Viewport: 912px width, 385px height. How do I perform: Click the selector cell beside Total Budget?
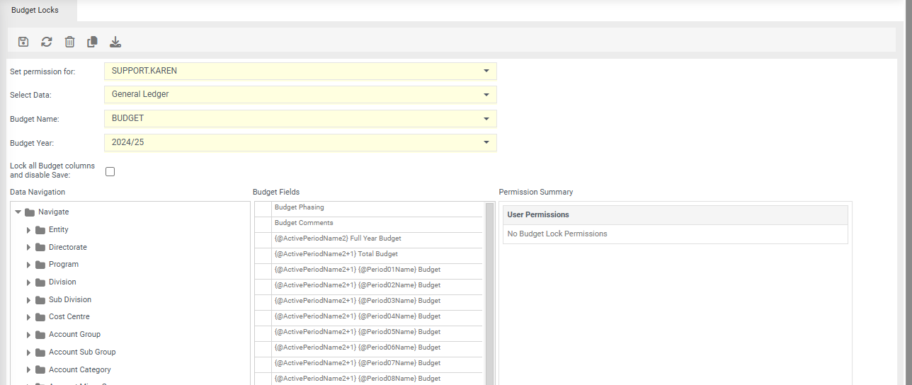click(263, 255)
